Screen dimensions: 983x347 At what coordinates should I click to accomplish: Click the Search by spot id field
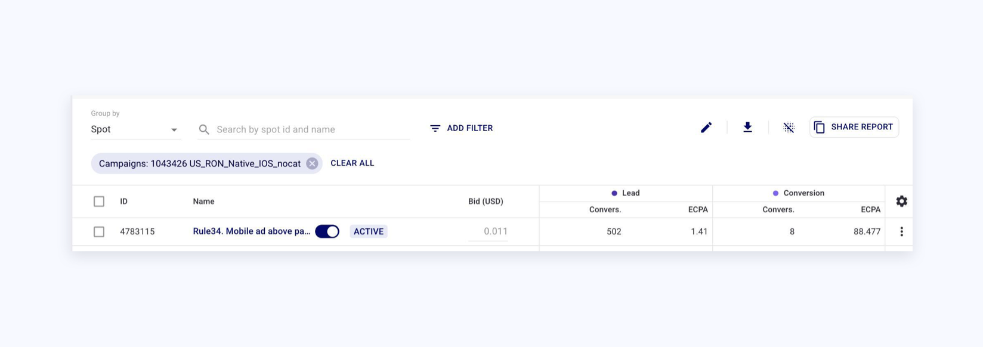click(x=304, y=129)
